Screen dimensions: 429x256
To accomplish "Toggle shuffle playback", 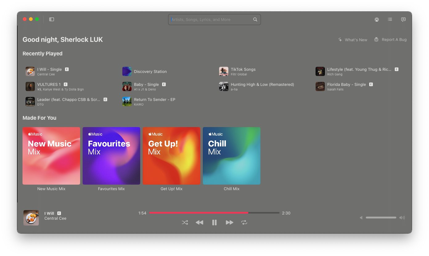I will point(185,222).
